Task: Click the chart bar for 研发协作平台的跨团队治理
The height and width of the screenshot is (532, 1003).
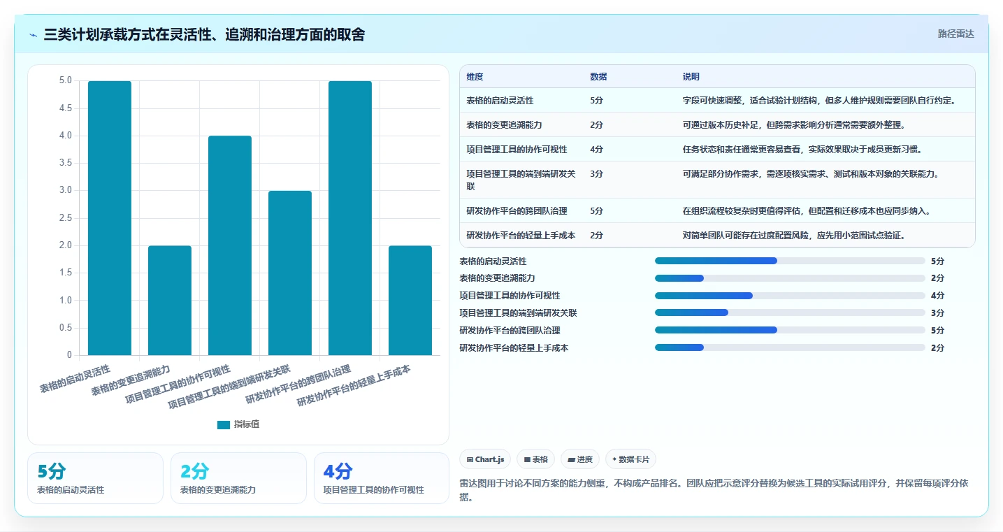Action: (x=350, y=218)
